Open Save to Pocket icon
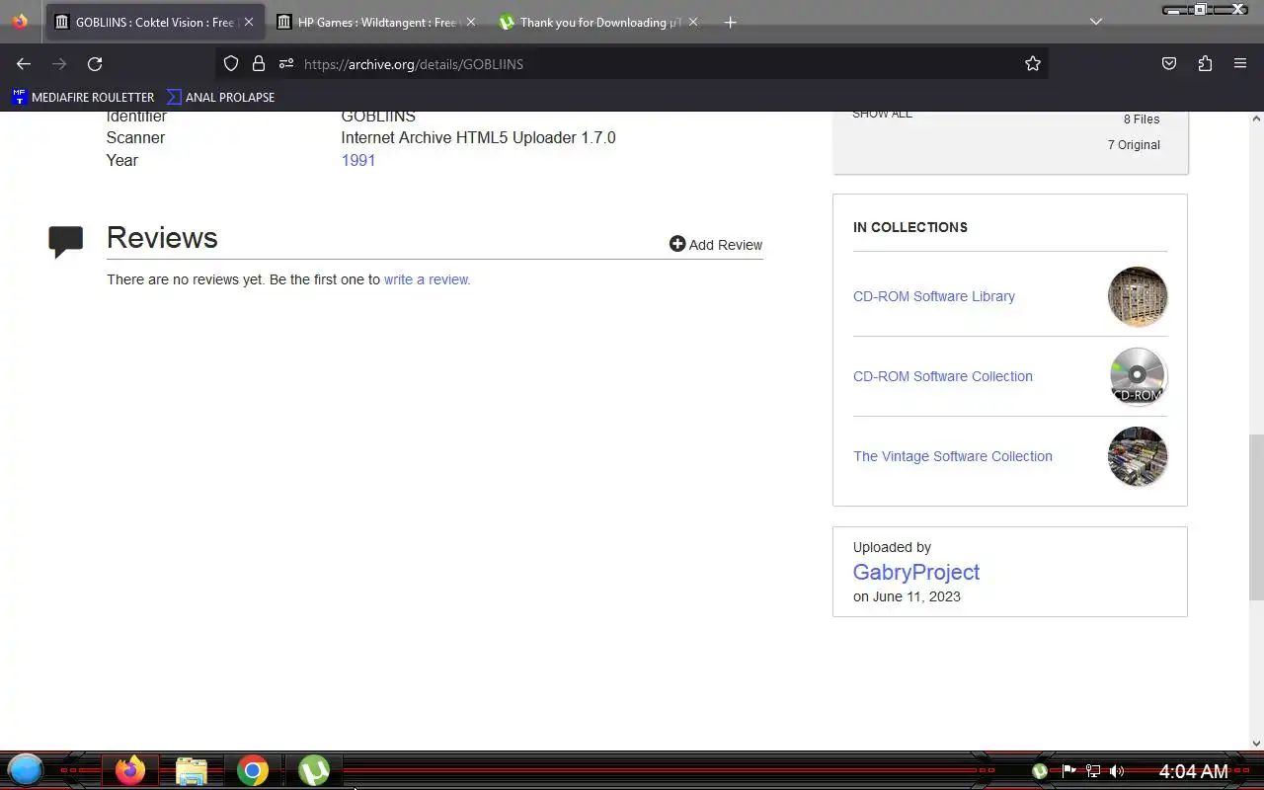Screen dimensions: 1264x790 (1169, 63)
